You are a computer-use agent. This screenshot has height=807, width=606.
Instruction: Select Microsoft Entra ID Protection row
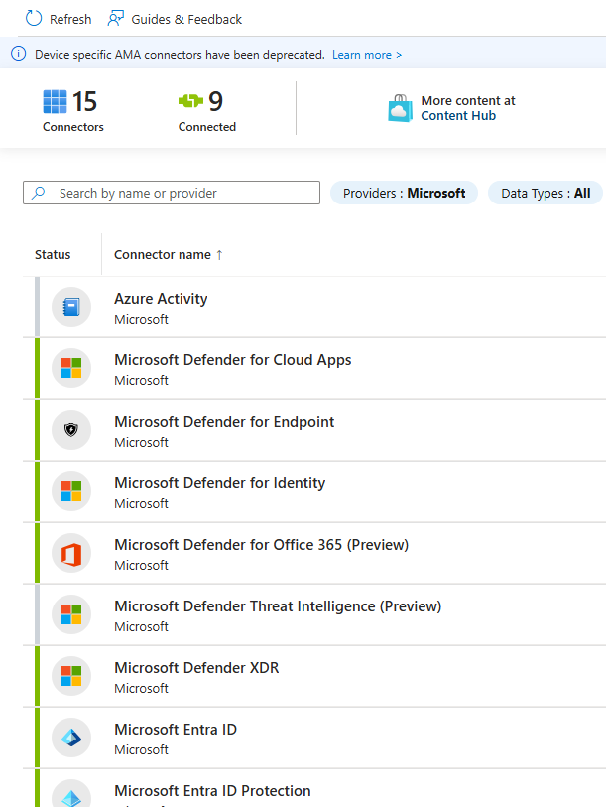[314, 788]
